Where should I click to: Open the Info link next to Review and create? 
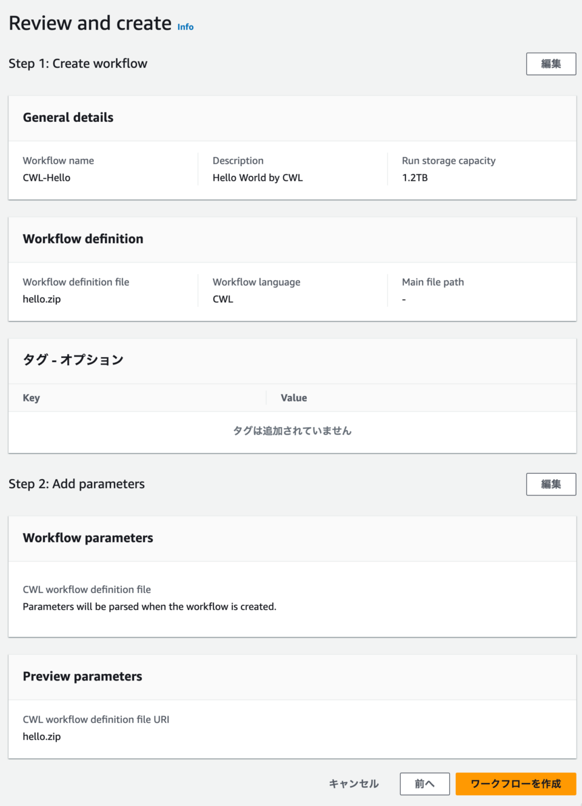185,27
